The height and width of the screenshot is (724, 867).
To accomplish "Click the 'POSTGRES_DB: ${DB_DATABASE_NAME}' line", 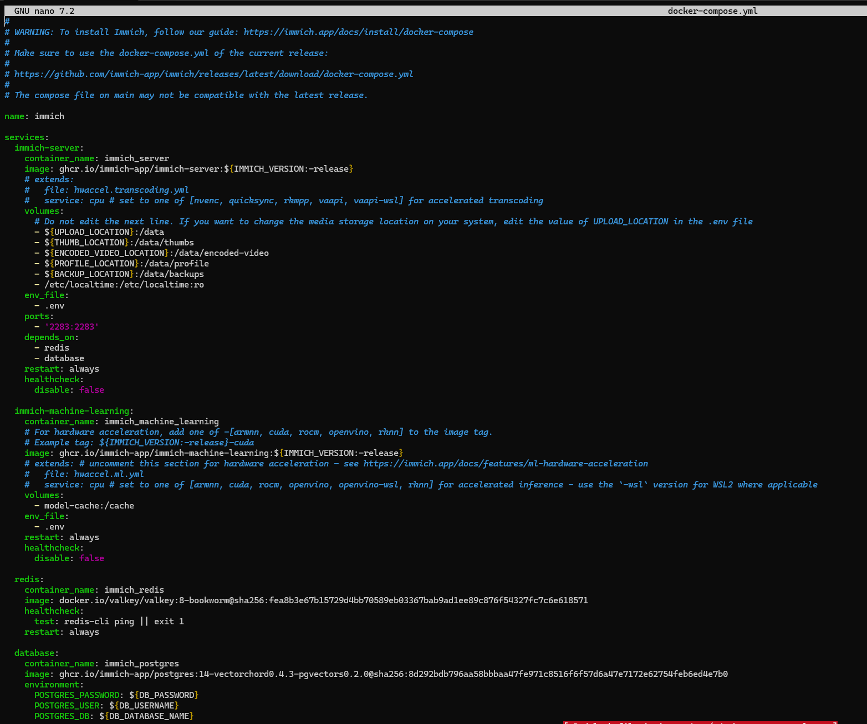I will pos(114,716).
